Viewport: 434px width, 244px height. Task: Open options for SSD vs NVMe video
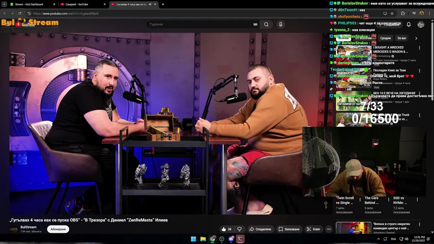point(417,200)
